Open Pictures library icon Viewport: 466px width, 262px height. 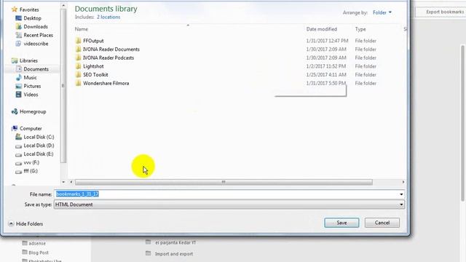[18, 86]
